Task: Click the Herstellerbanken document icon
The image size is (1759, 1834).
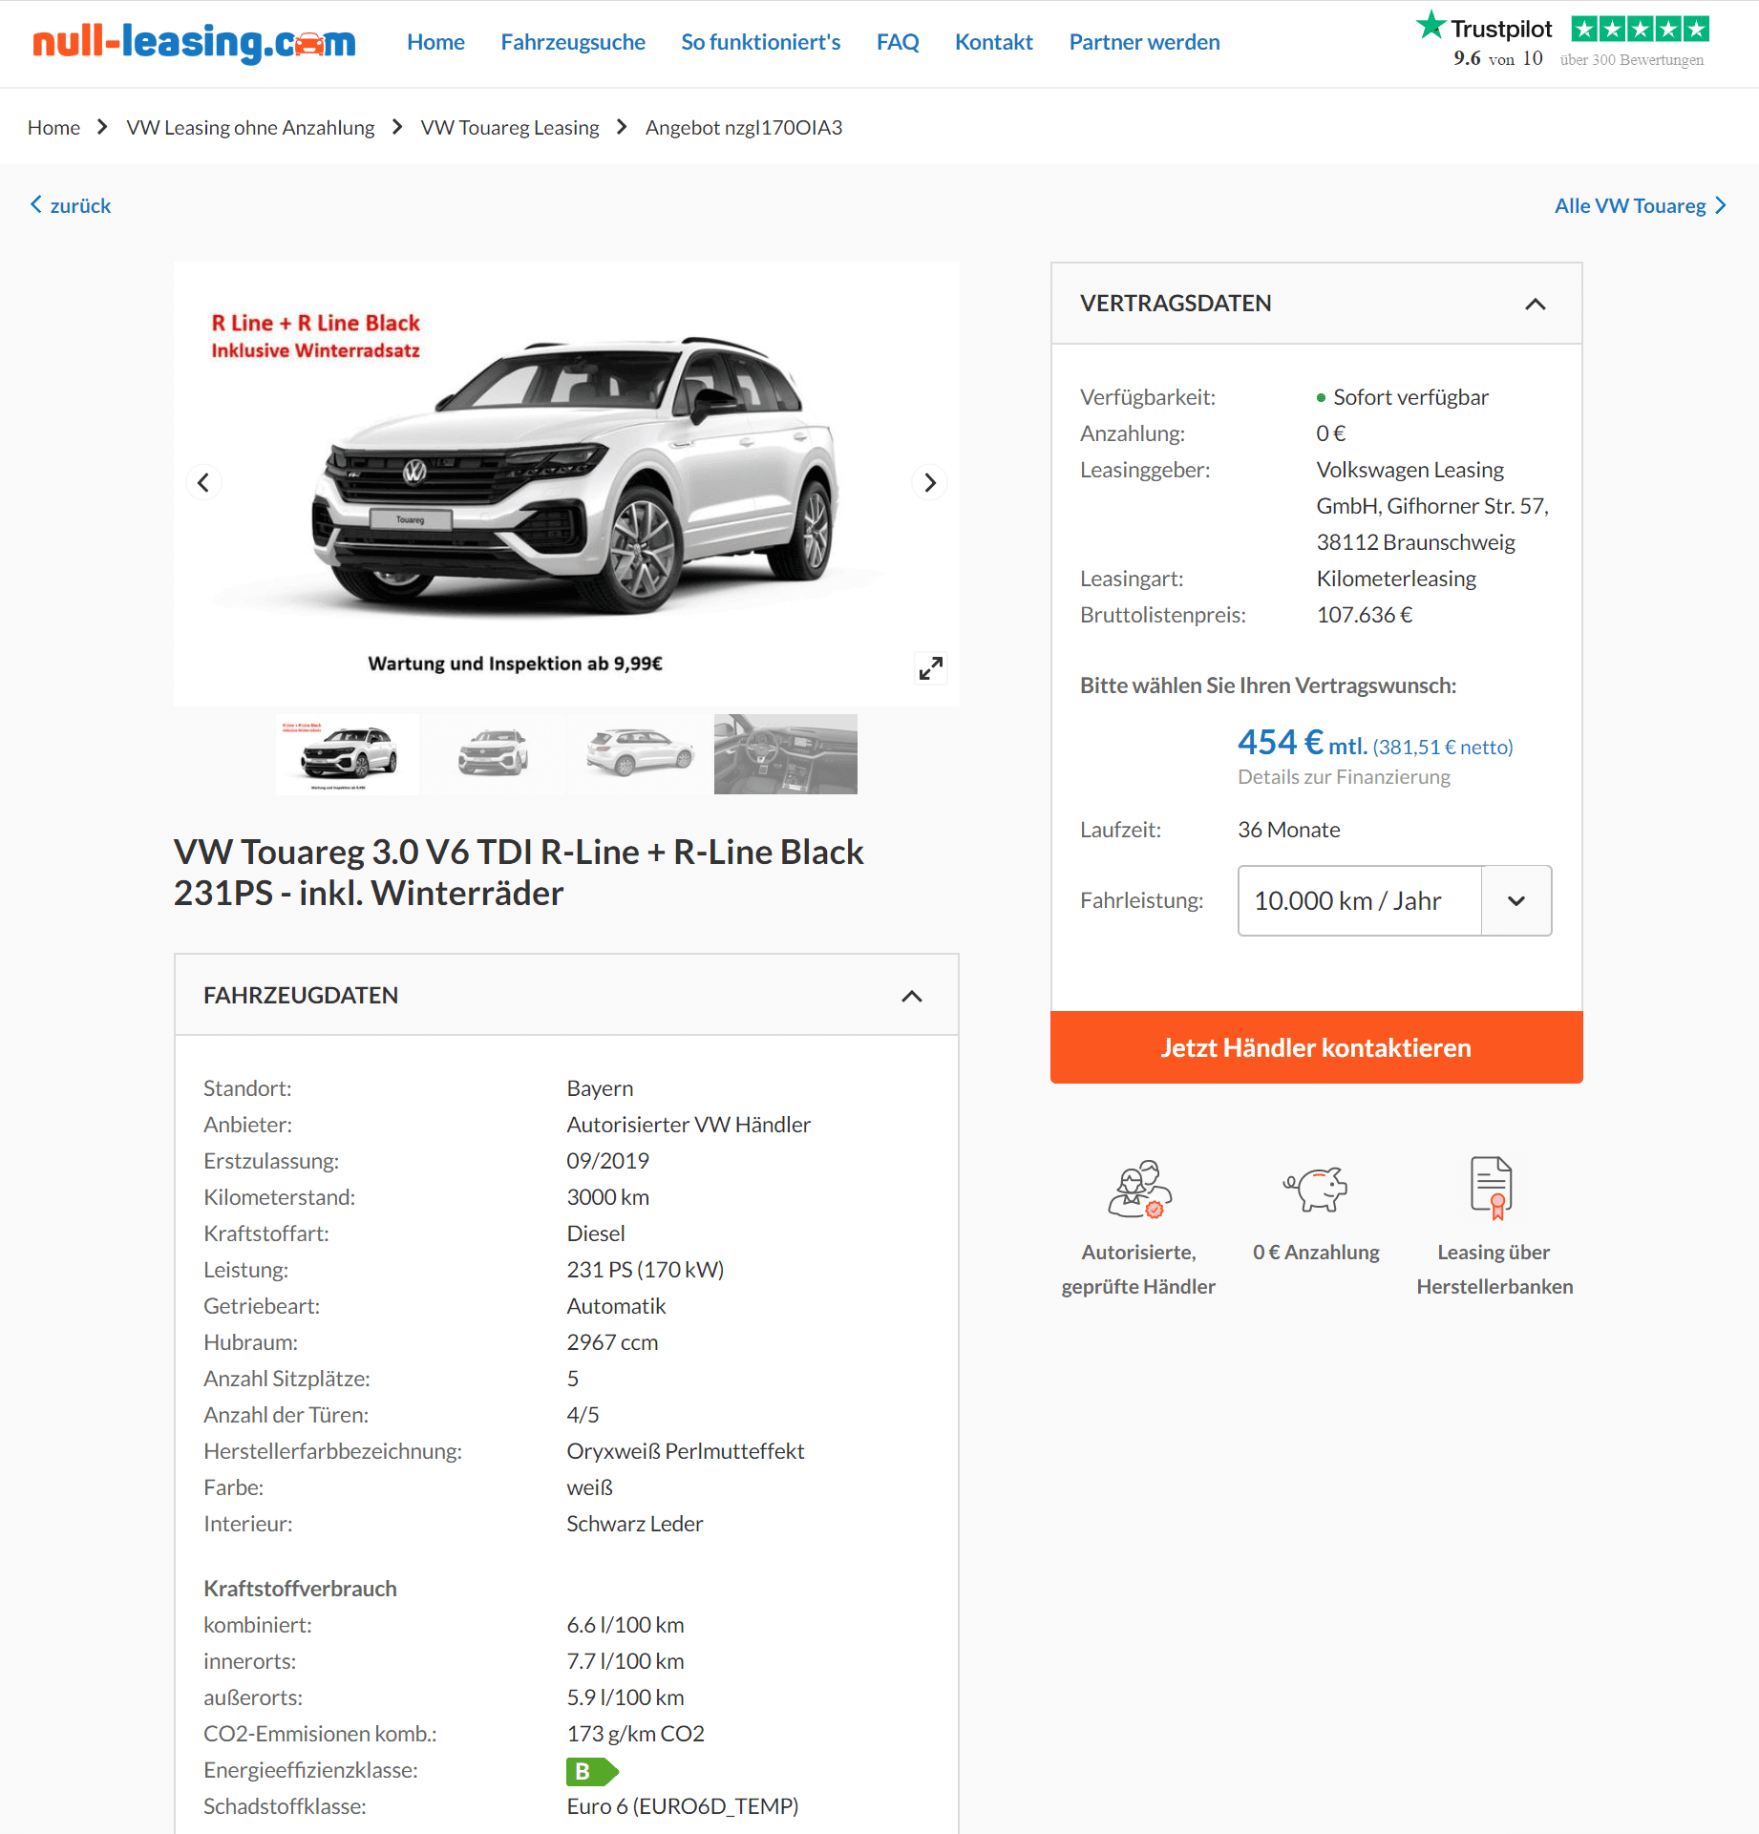Action: coord(1492,1188)
